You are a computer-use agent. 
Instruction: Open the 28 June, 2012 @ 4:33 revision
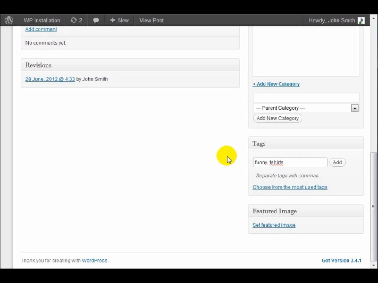[x=50, y=79]
